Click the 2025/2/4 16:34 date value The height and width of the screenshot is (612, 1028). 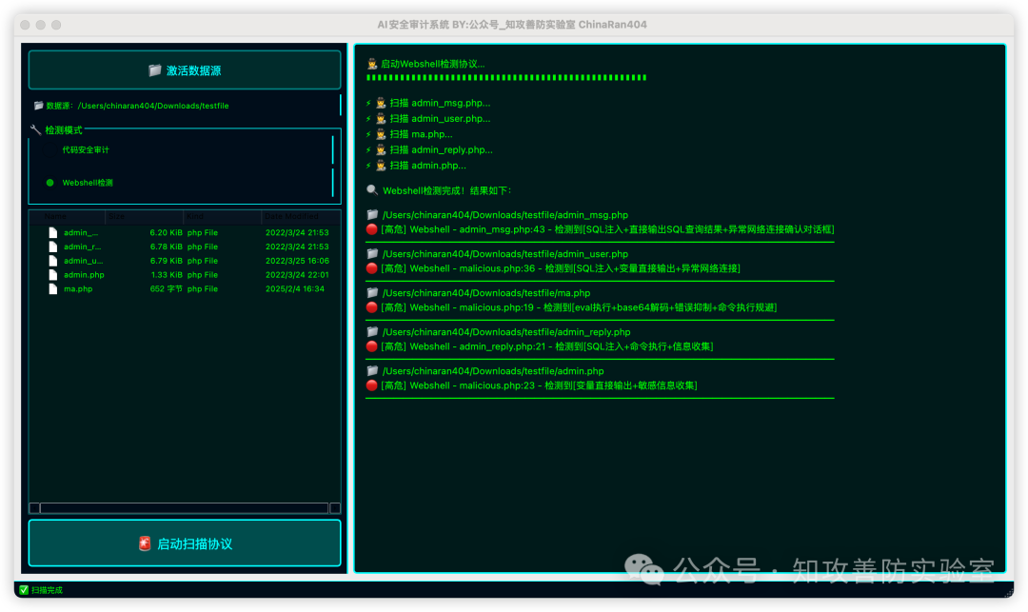pyautogui.click(x=294, y=289)
